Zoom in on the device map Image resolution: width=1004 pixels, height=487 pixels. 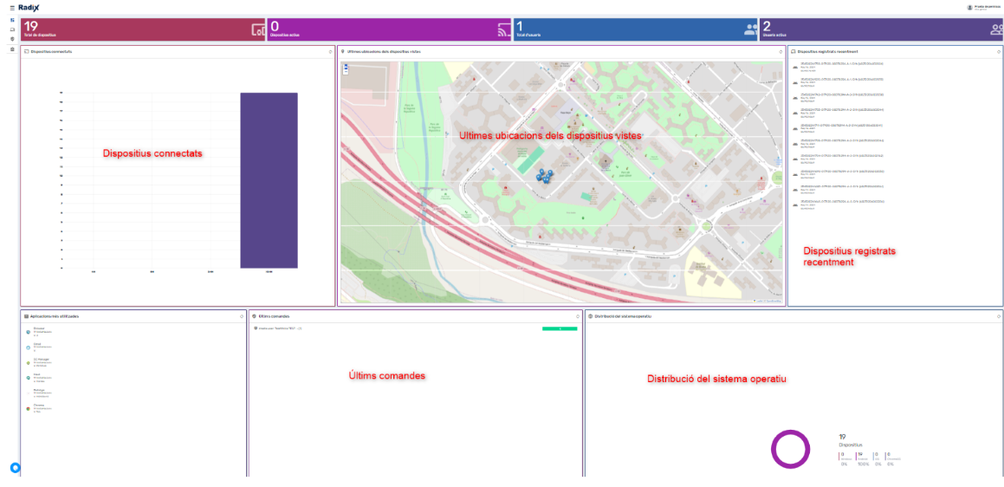pos(346,65)
